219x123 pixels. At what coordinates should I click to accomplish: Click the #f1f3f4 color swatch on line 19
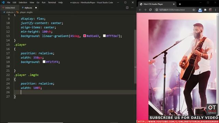(x=44, y=61)
